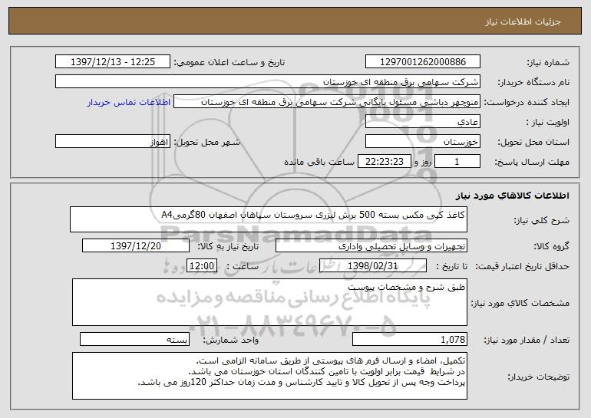The height and width of the screenshot is (418, 591).
Task: Click the need date field 1397/12/20
Action: point(136,246)
